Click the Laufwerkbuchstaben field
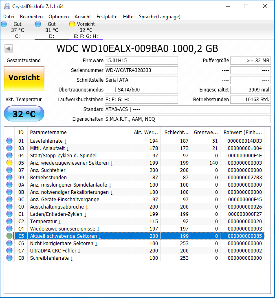The height and width of the screenshot is (298, 275). click(141, 99)
